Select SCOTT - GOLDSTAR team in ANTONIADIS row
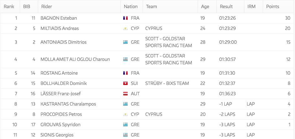Screen dimensions: 295x139 click(168, 42)
